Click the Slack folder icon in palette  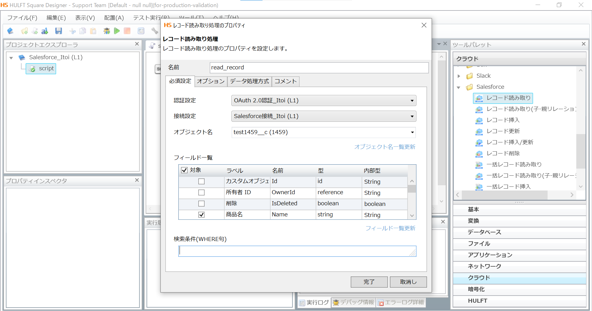click(470, 76)
